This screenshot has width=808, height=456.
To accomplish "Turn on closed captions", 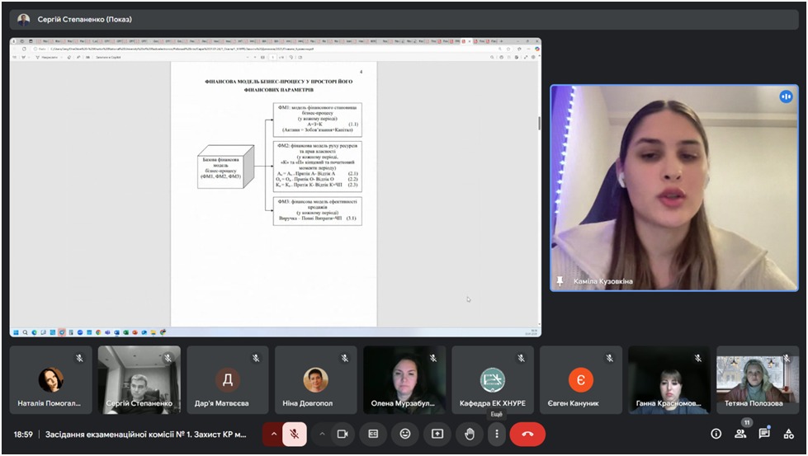I will pos(373,434).
